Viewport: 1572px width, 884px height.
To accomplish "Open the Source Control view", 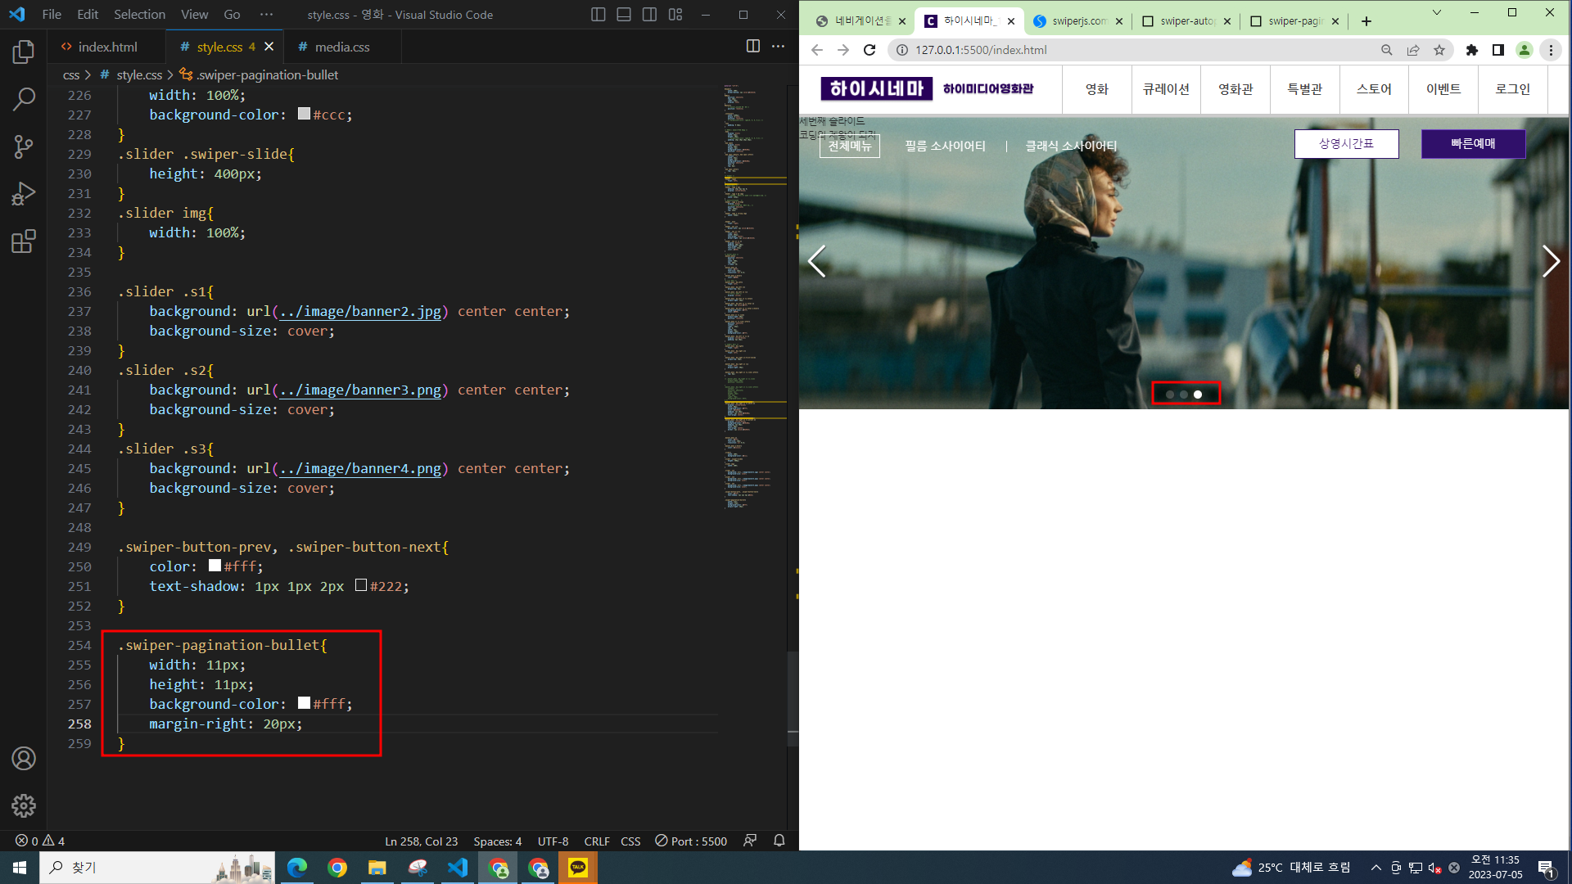I will (x=24, y=147).
